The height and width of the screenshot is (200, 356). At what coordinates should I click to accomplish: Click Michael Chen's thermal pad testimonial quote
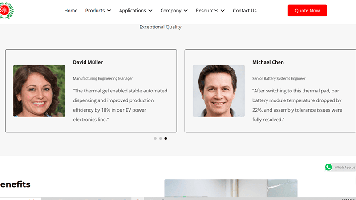[x=297, y=105]
